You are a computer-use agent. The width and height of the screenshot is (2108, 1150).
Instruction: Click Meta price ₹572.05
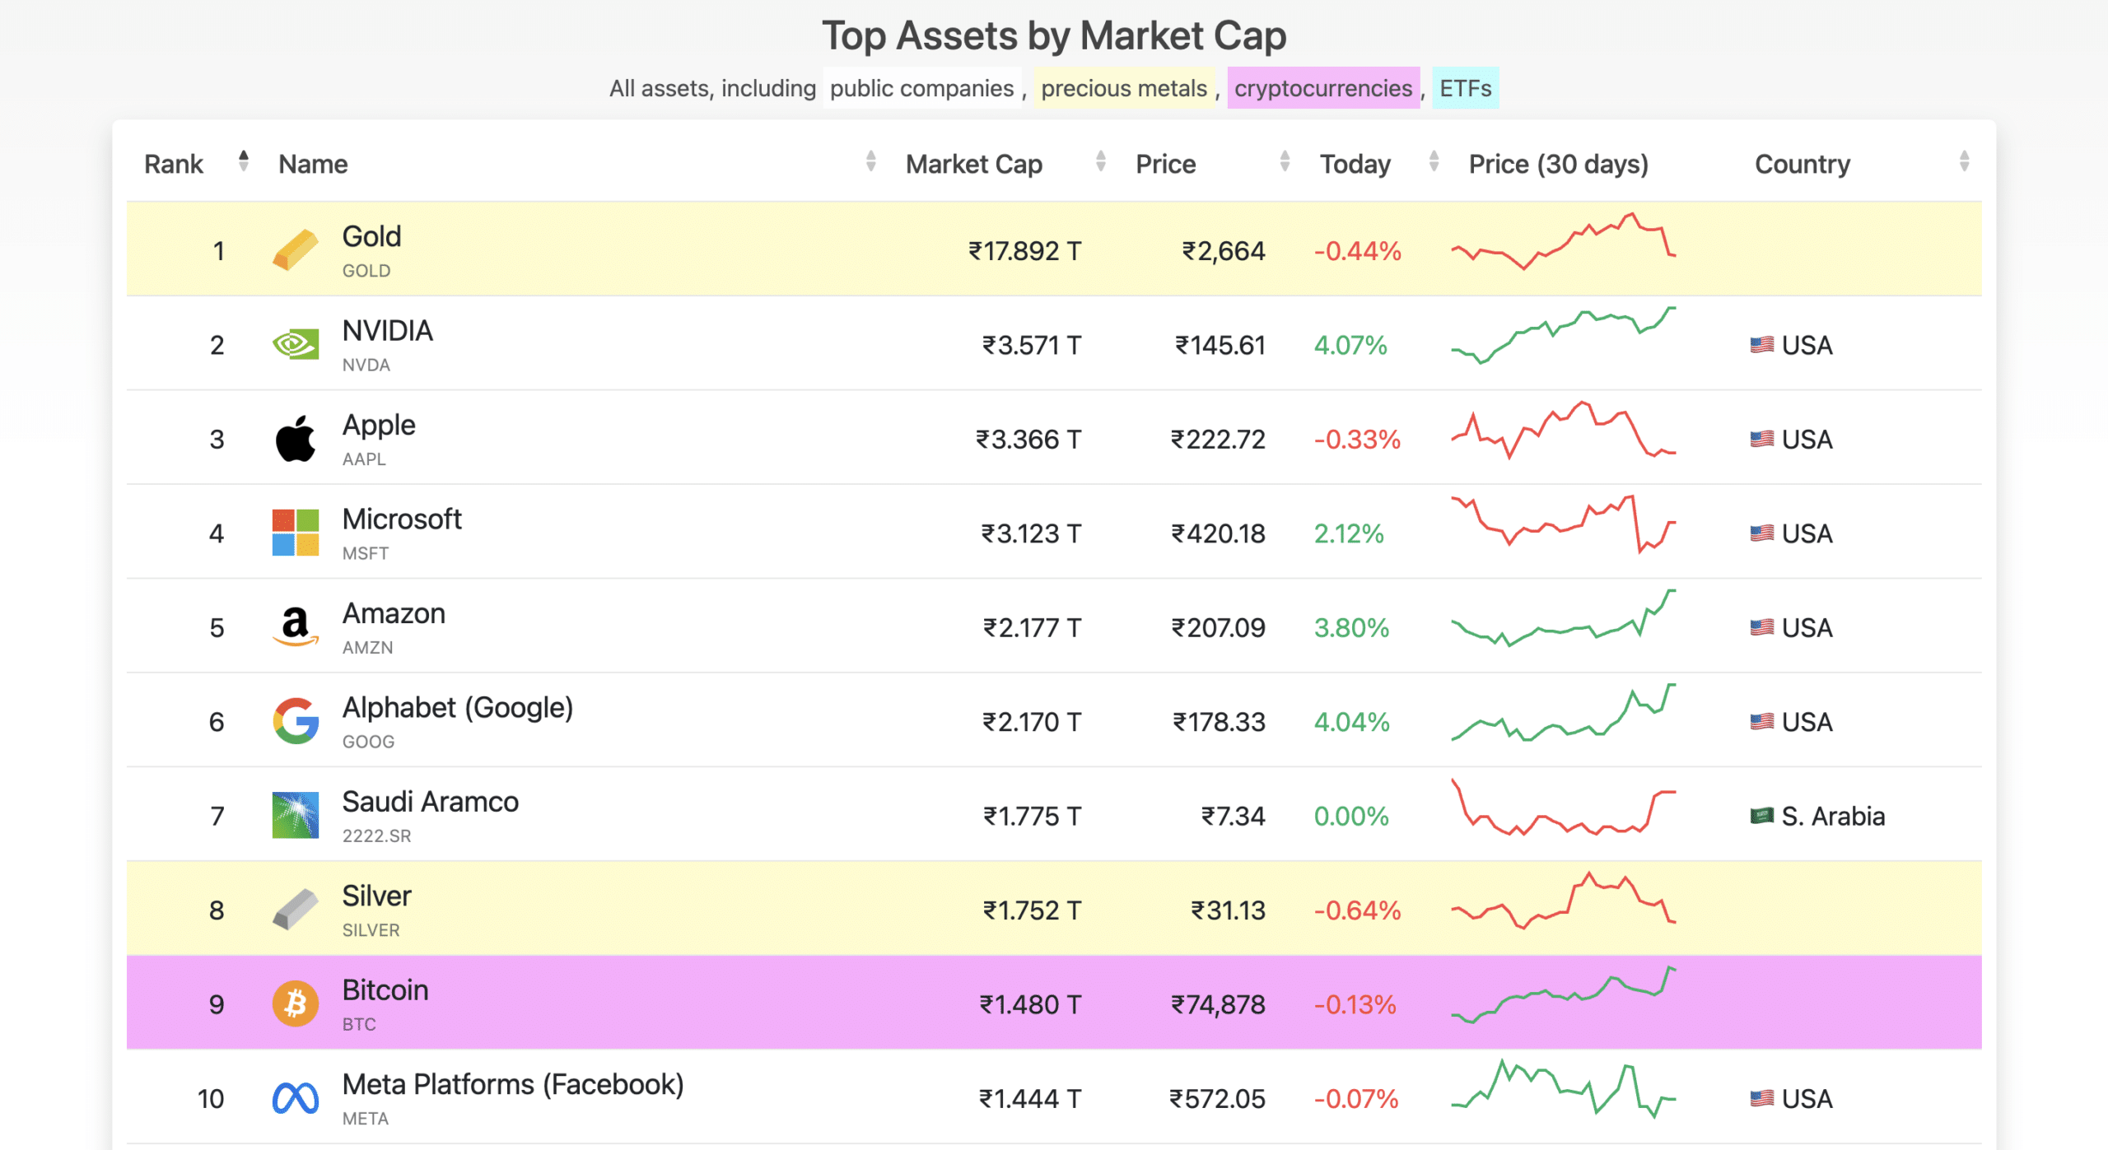click(1217, 1099)
